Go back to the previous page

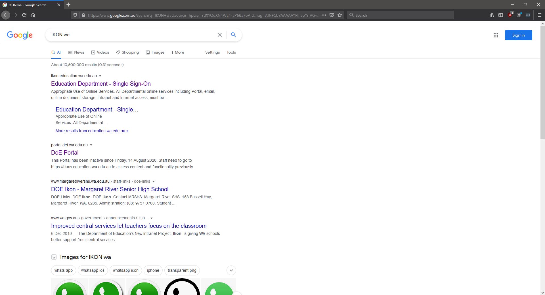pyautogui.click(x=6, y=15)
